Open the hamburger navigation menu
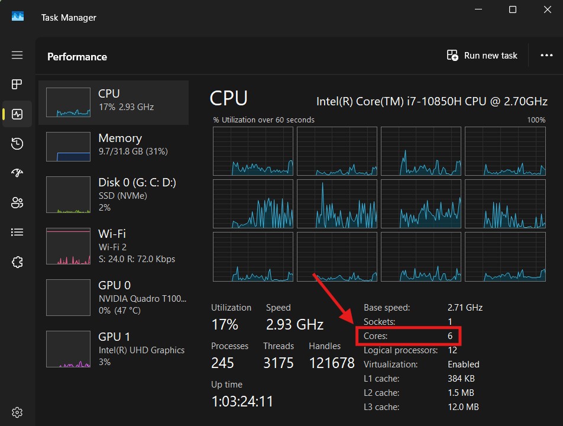The height and width of the screenshot is (426, 563). pos(17,55)
